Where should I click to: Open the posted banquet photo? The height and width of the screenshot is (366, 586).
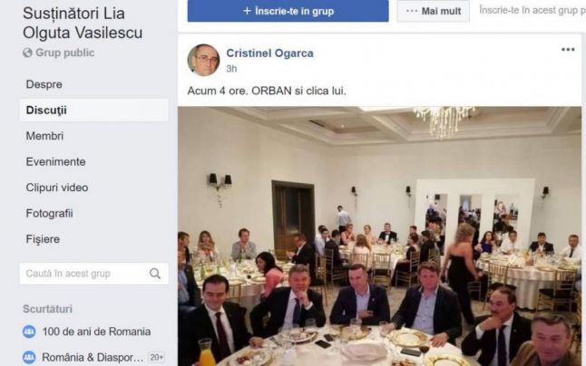point(379,236)
